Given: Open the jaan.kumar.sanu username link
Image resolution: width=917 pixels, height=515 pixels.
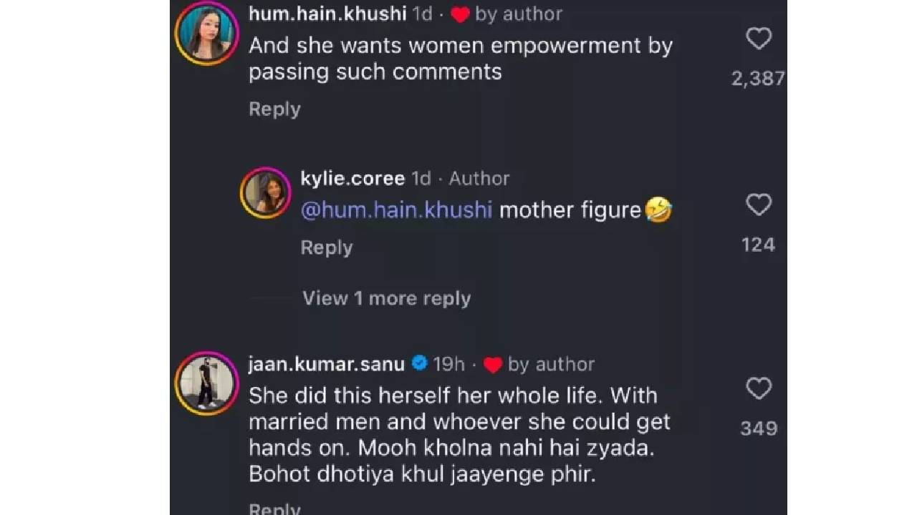Looking at the screenshot, I should pyautogui.click(x=327, y=364).
